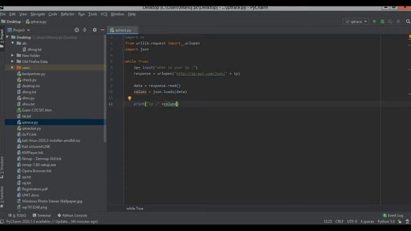Run the iptrace script with the play icon
This screenshot has width=411, height=231.
coord(374,21)
